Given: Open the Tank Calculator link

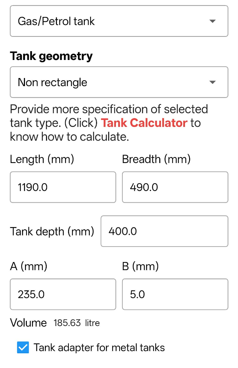Looking at the screenshot, I should click(143, 123).
